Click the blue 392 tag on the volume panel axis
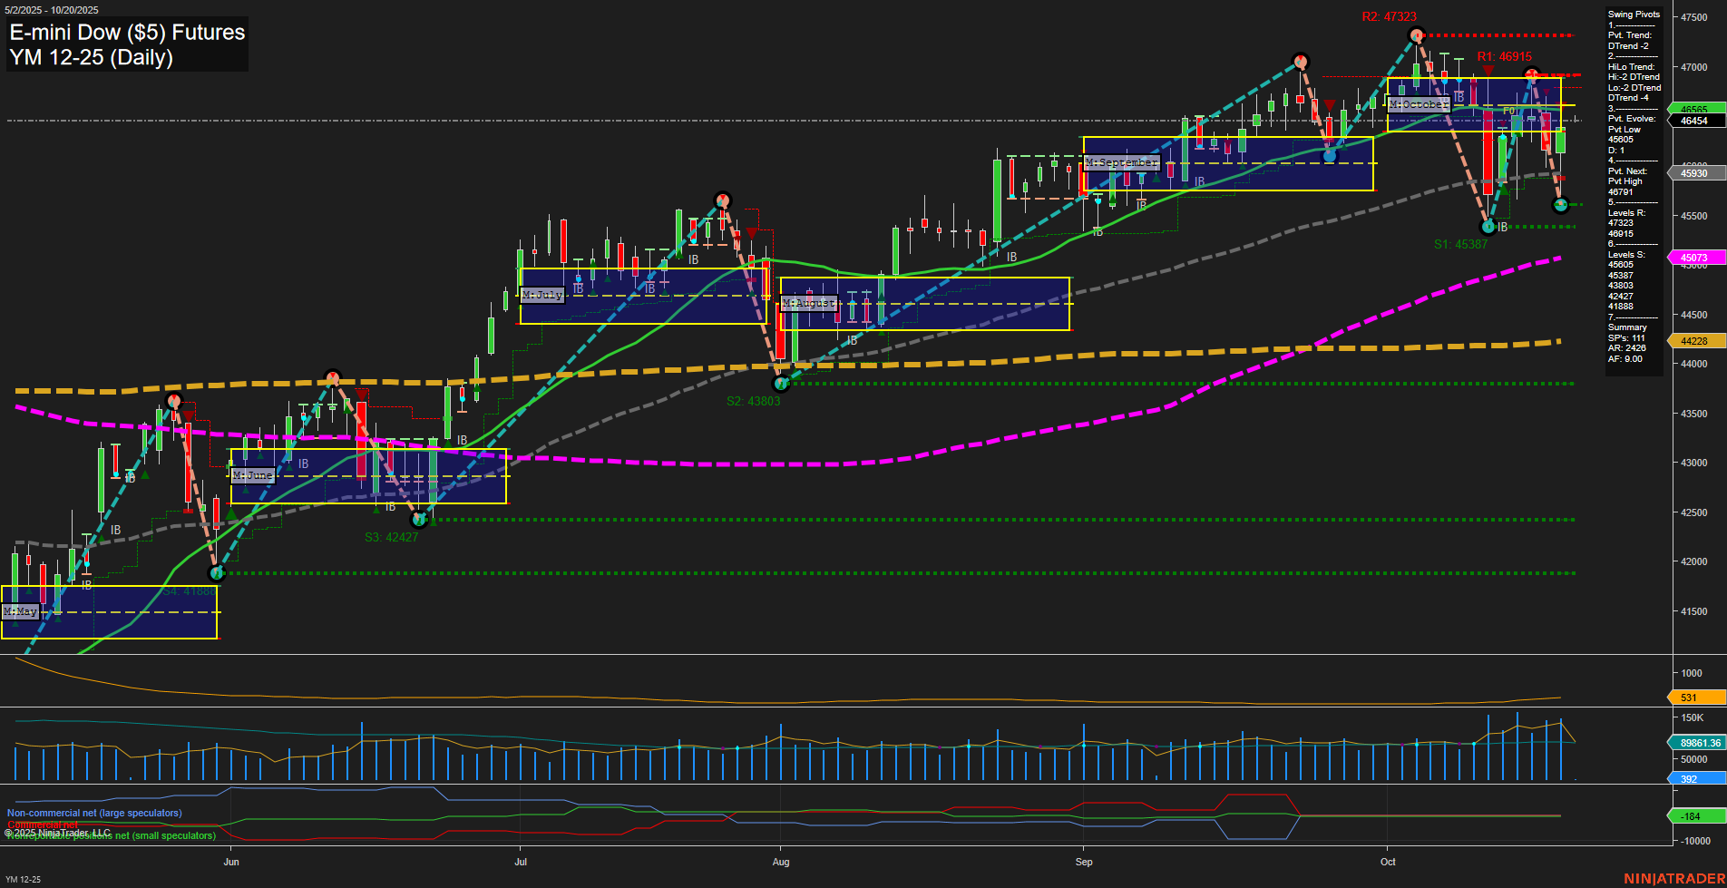The width and height of the screenshot is (1727, 888). pyautogui.click(x=1693, y=779)
